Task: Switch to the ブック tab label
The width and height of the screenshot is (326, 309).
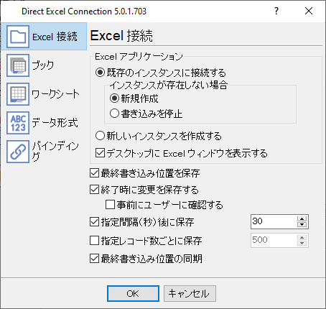Action: tap(43, 65)
